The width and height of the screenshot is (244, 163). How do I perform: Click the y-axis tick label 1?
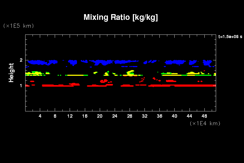point(21,86)
